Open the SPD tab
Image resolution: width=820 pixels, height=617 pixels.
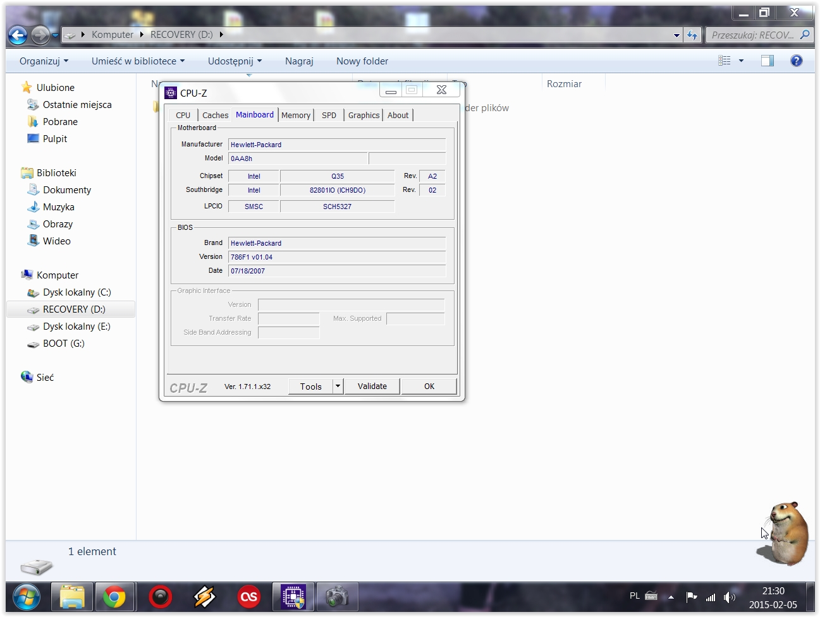(x=329, y=115)
